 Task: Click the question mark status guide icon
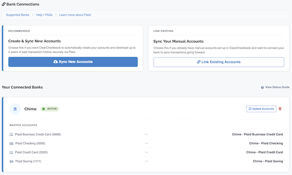click(x=262, y=87)
